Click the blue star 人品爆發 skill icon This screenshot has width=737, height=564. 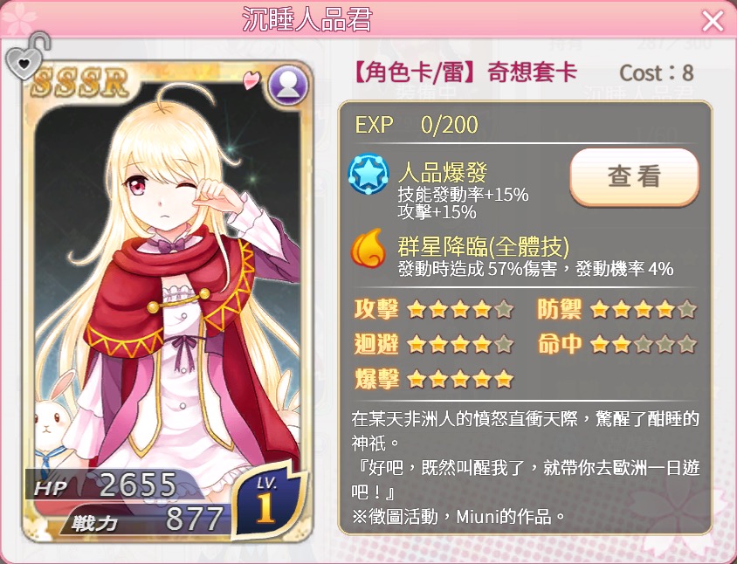pyautogui.click(x=368, y=174)
